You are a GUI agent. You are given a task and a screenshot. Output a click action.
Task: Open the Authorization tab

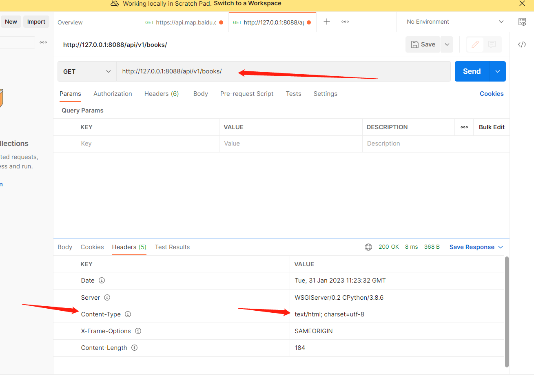[x=113, y=94]
